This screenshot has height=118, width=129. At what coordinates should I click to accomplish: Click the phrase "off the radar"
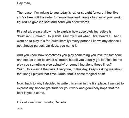44,17
